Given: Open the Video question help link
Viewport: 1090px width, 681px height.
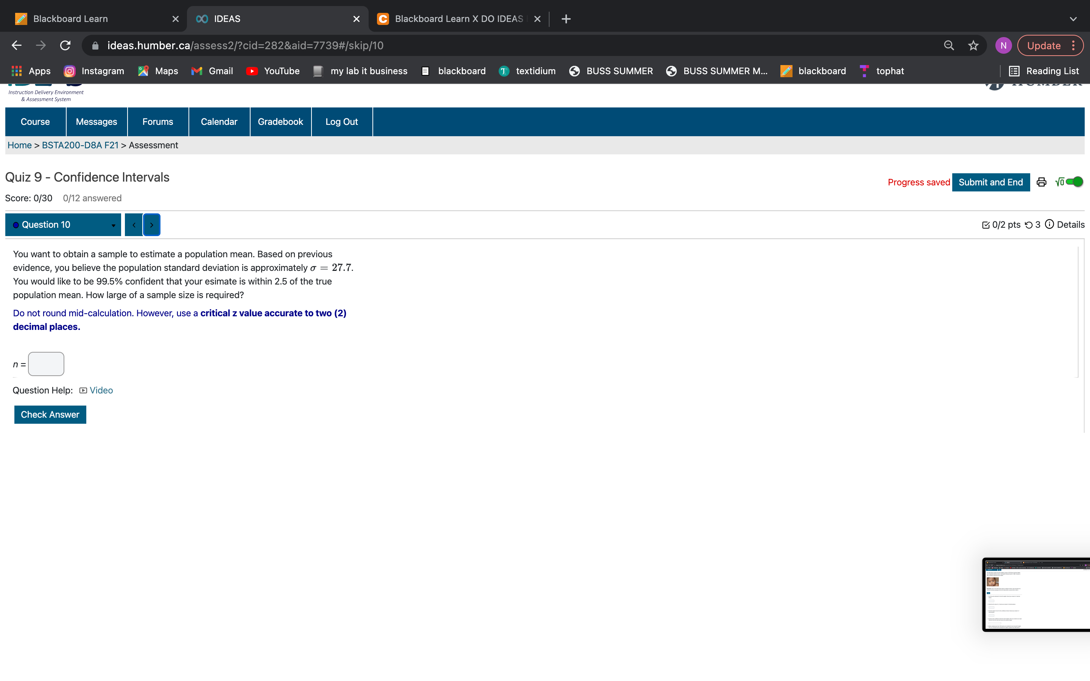Looking at the screenshot, I should pos(101,390).
